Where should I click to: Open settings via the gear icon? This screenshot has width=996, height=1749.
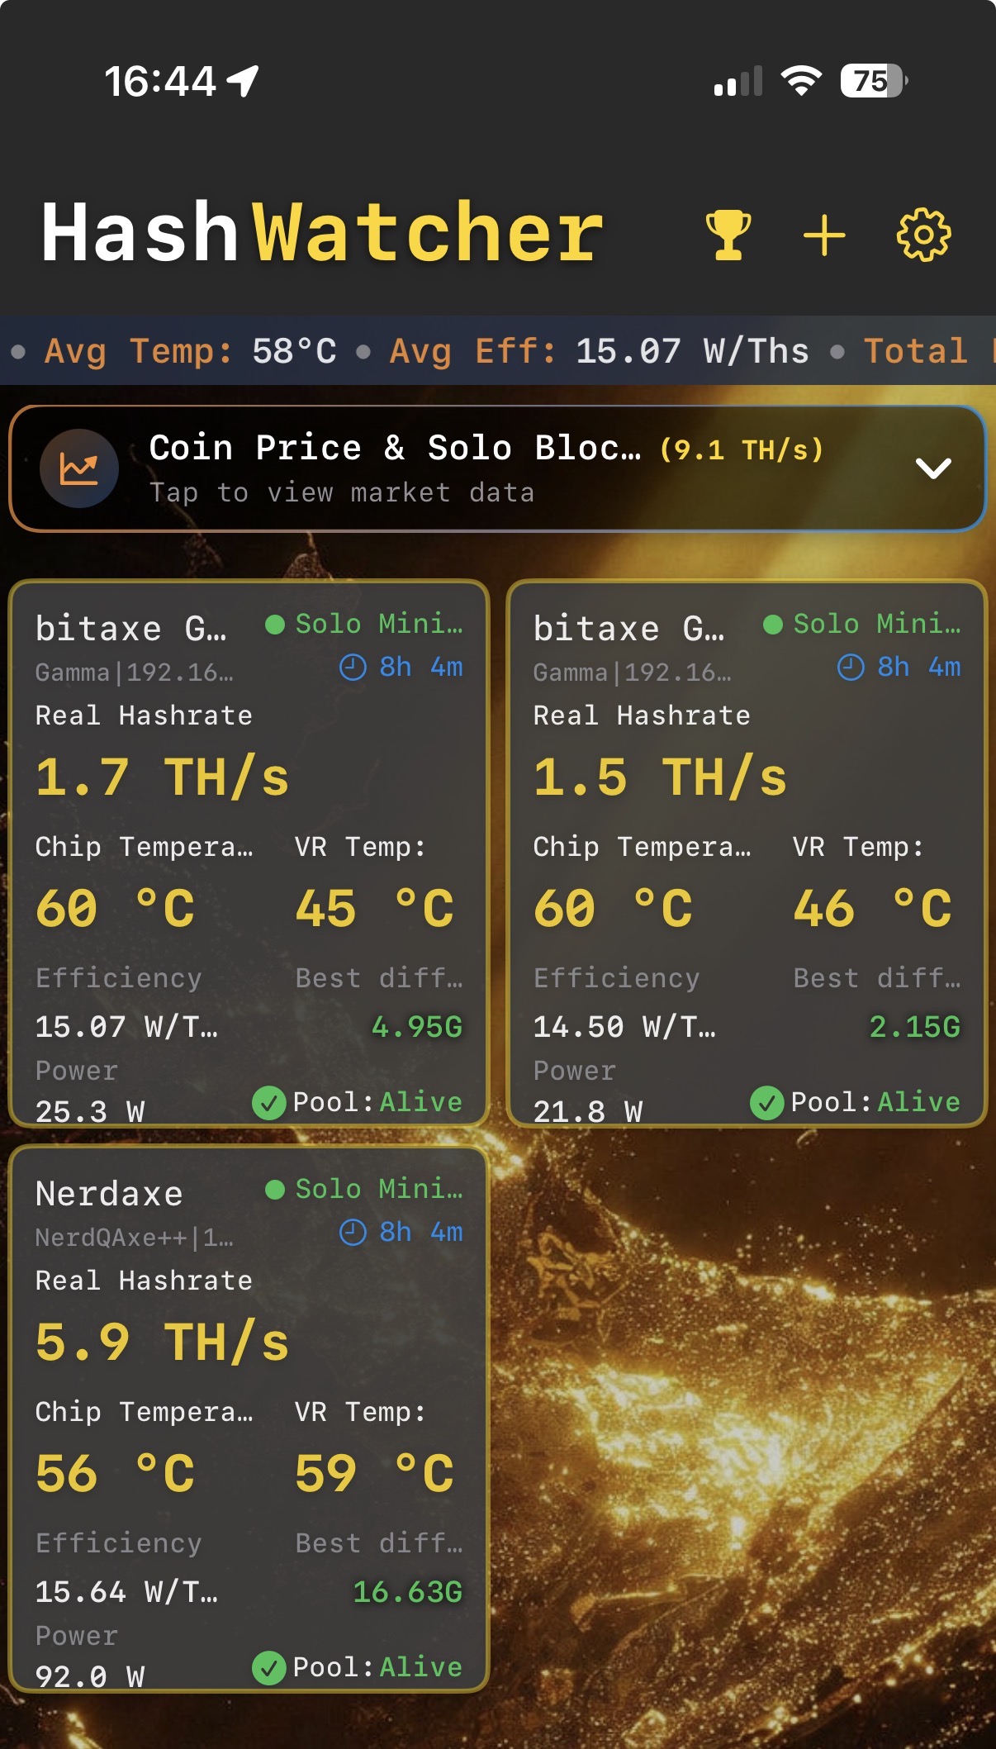(923, 235)
